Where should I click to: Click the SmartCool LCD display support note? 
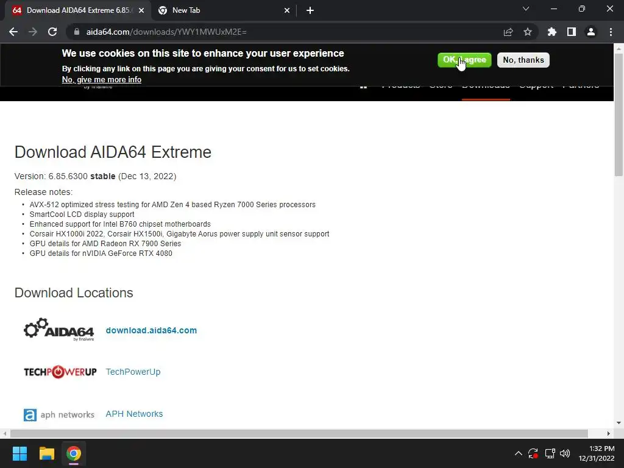tap(82, 214)
